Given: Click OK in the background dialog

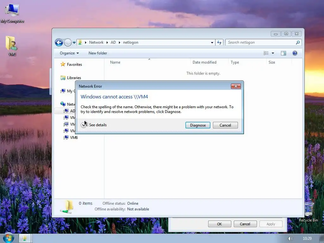Looking at the screenshot, I should 220,224.
